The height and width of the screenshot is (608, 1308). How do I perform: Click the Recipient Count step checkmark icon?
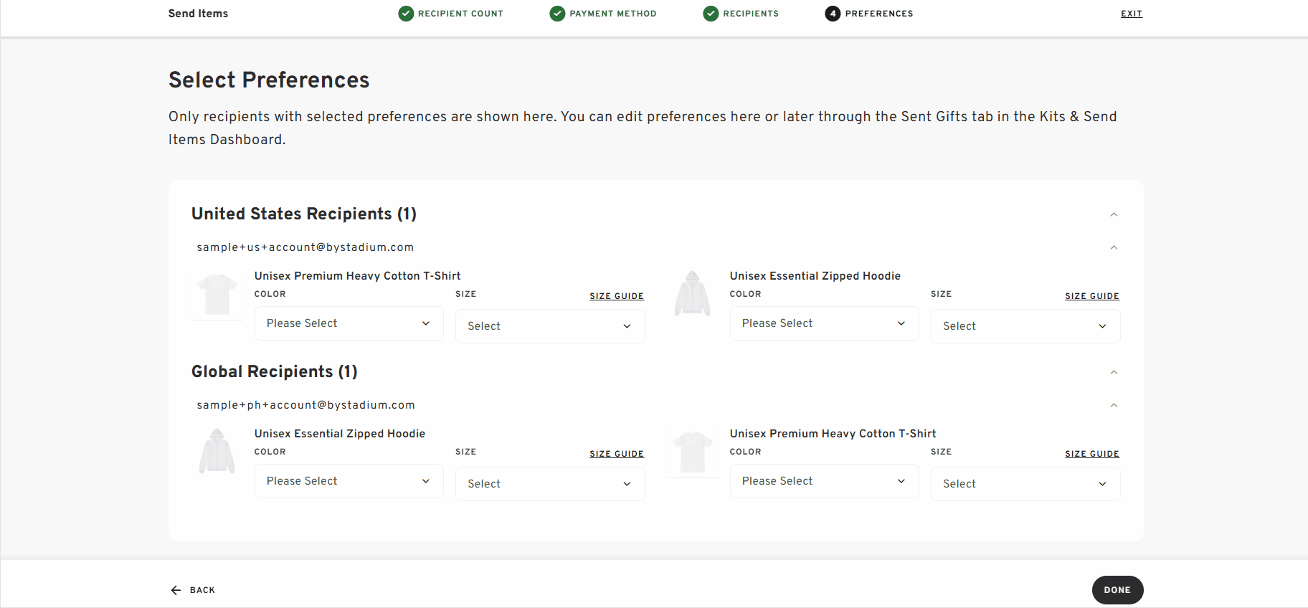406,14
